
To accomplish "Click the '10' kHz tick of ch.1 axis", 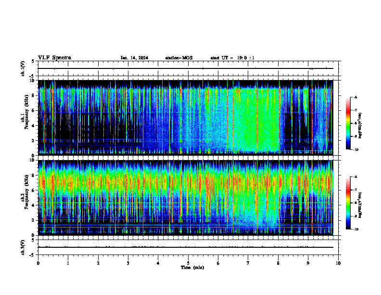I will [x=33, y=80].
